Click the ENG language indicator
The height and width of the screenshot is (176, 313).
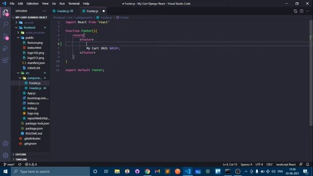[x=280, y=172]
